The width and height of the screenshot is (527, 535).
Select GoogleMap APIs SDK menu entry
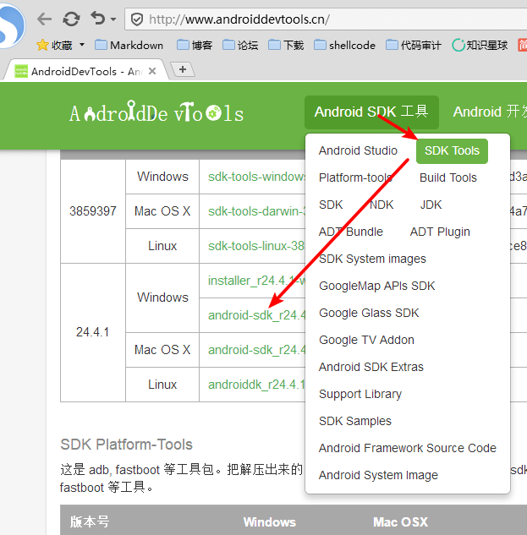pos(376,286)
